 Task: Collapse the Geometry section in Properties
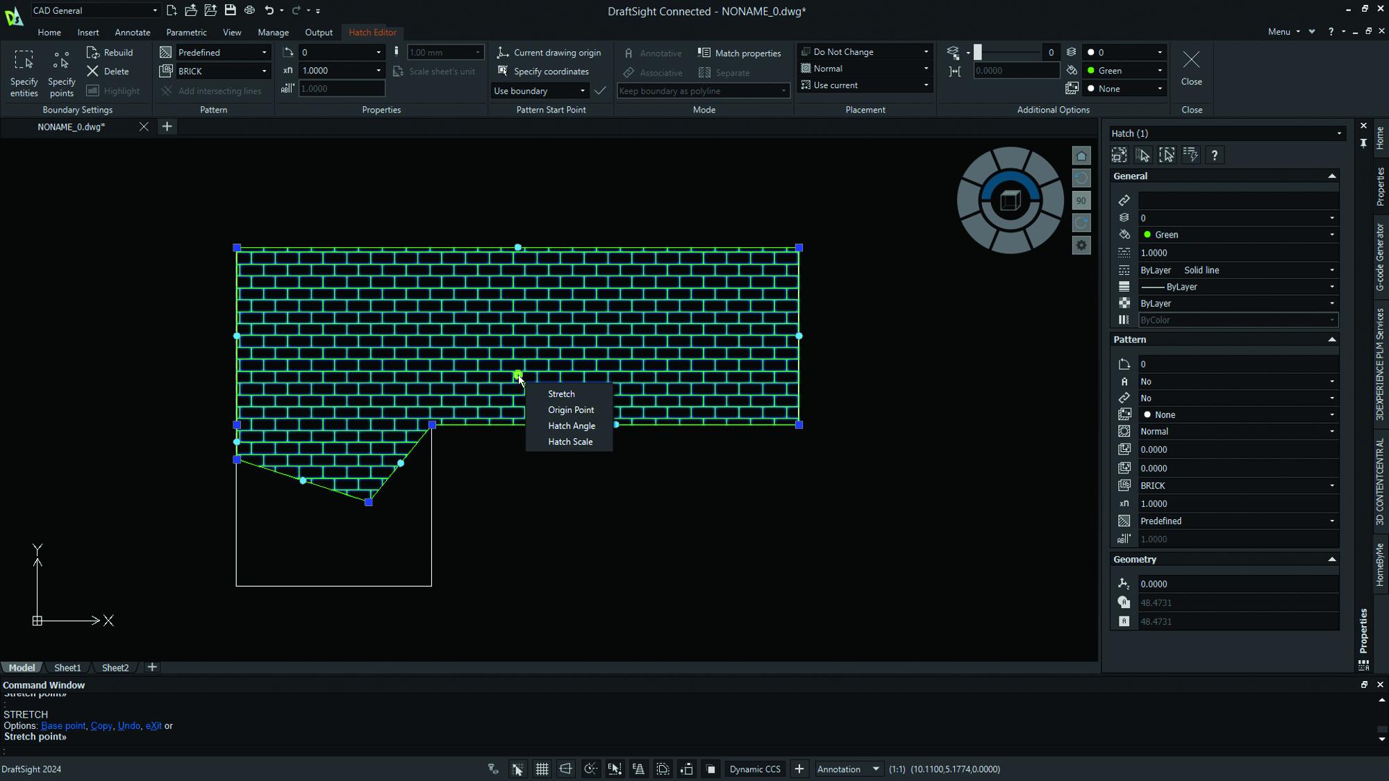click(x=1331, y=560)
